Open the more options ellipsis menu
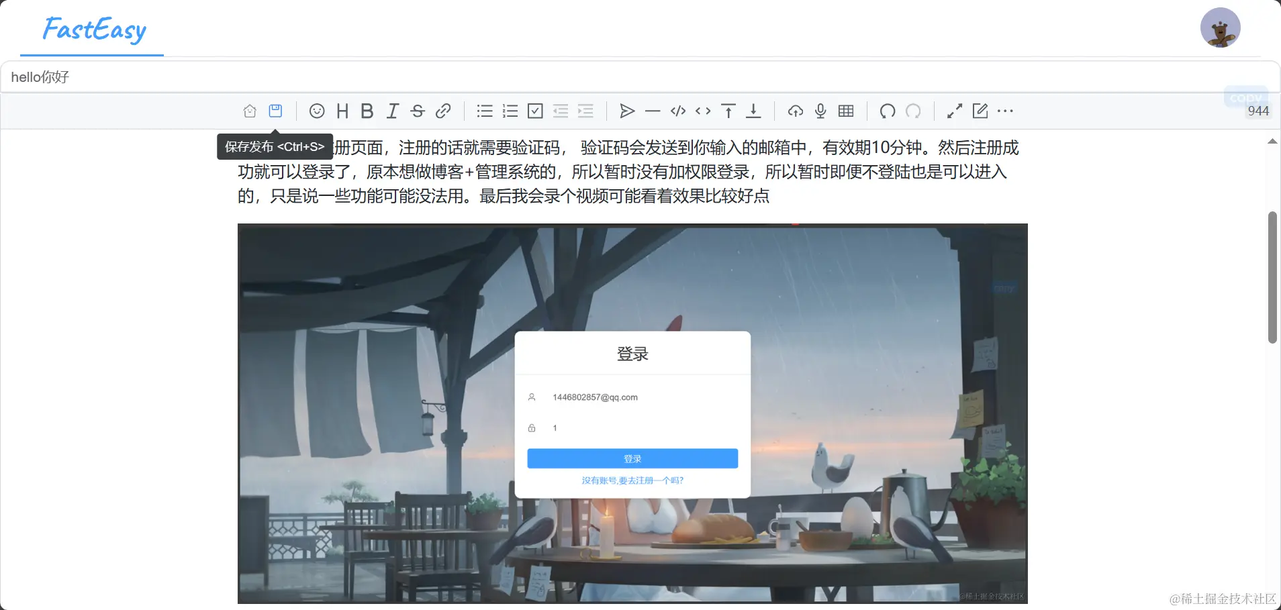The image size is (1281, 610). click(1005, 111)
